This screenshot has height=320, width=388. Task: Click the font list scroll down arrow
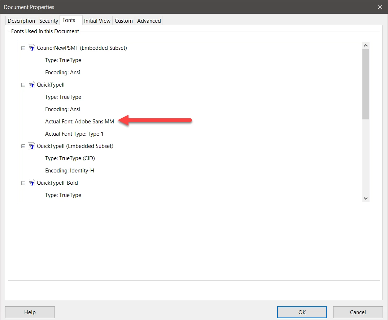(x=366, y=198)
